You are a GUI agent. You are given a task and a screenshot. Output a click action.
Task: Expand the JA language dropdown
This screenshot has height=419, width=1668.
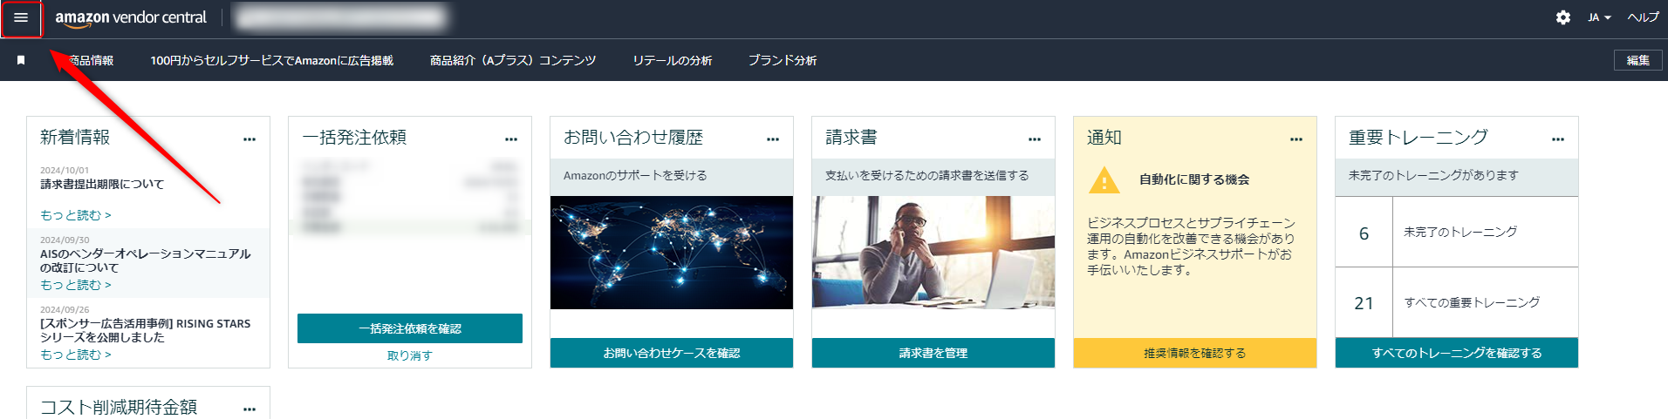[1599, 17]
